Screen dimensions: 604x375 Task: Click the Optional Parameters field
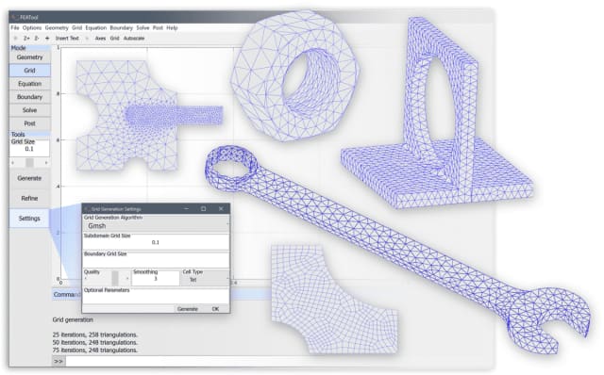[156, 298]
